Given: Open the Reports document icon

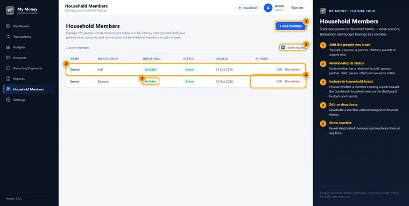Looking at the screenshot, I should [8, 79].
